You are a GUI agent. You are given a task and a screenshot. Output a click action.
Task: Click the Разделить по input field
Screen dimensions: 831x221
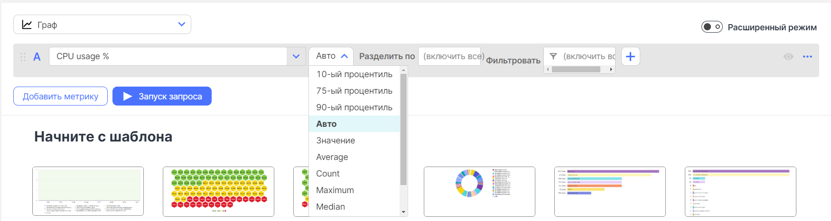click(449, 56)
